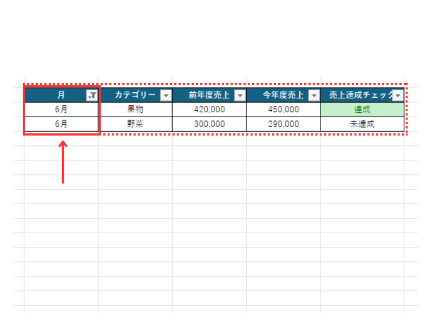Click the 前年度売上 header label
433x324 pixels.
209,96
